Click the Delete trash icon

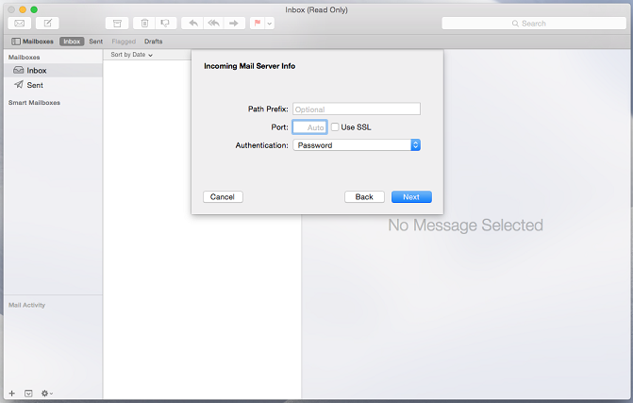click(144, 23)
